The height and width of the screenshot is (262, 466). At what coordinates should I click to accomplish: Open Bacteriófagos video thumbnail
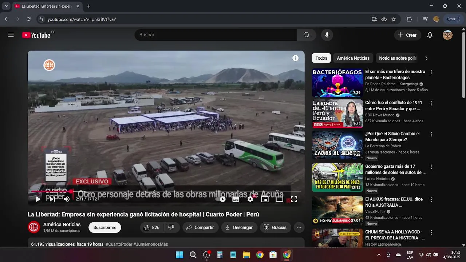point(337,83)
